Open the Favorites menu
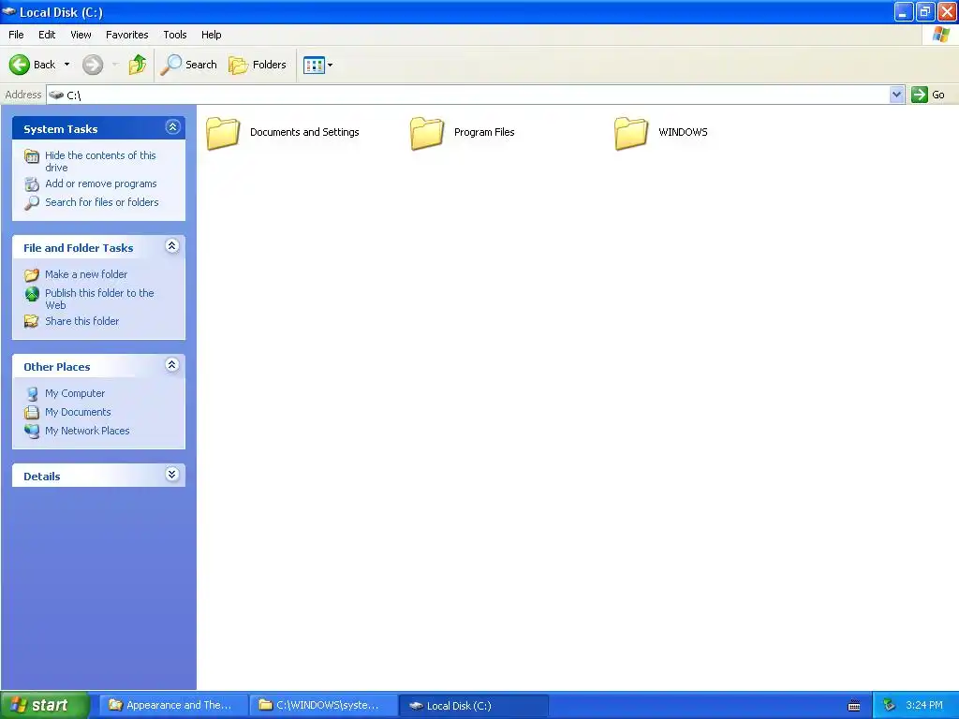This screenshot has width=959, height=719. 126,35
